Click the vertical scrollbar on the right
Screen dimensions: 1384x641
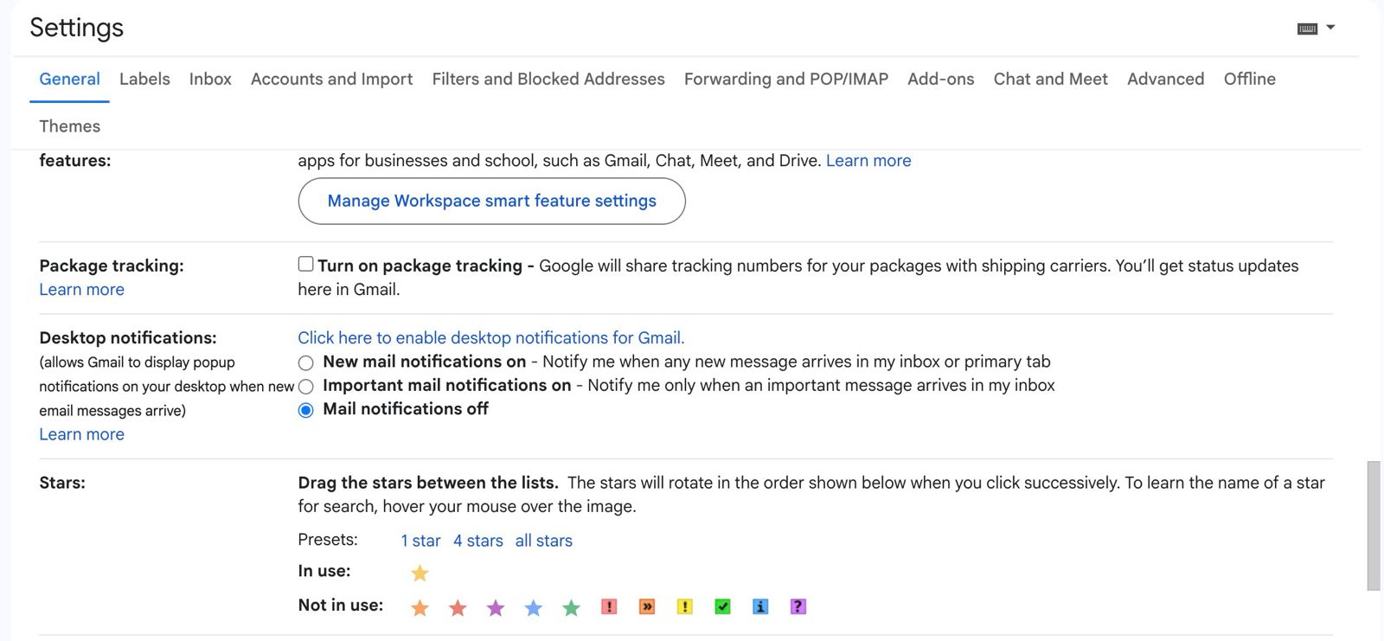click(x=1373, y=526)
